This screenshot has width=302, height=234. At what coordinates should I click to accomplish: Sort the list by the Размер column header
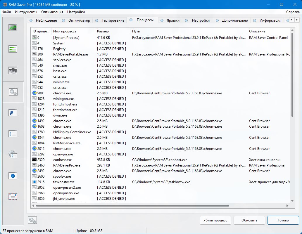pos(113,31)
